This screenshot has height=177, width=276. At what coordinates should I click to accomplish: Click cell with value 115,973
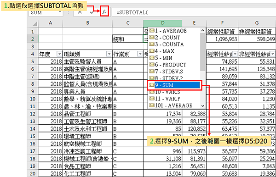pos(194,151)
